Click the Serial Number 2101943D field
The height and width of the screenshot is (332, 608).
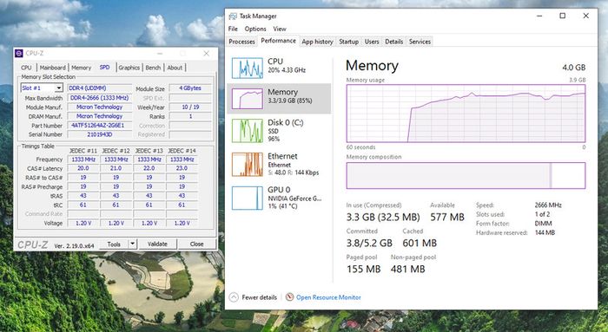point(100,134)
